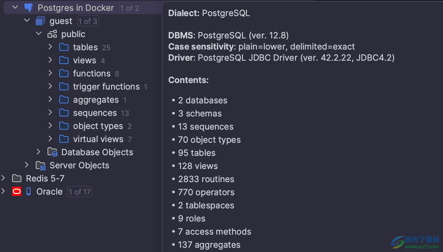Click the 'DBMS: PostgreSQL (ver. 12.8)' line
The image size is (443, 252).
229,35
